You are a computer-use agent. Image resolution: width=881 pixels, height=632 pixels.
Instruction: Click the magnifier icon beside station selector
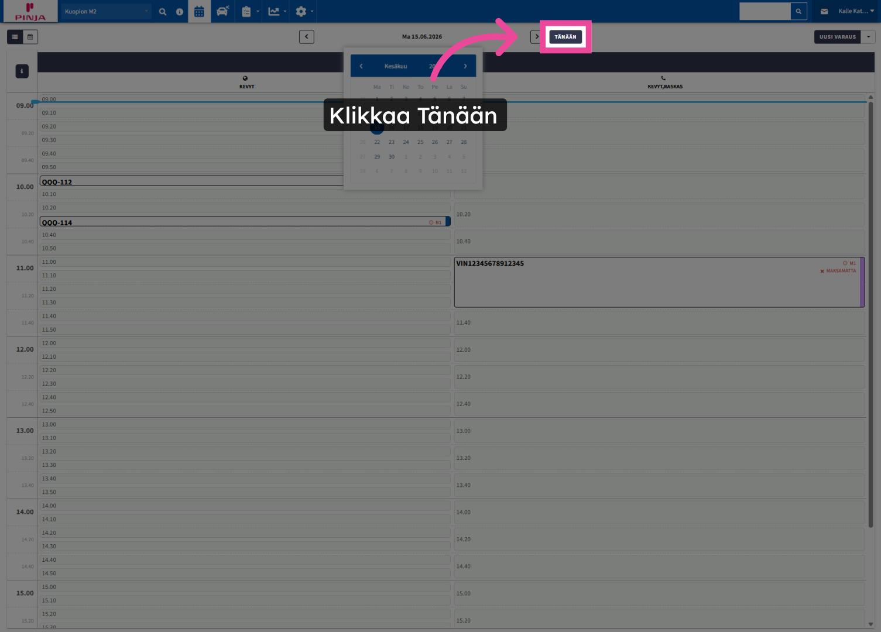pyautogui.click(x=163, y=11)
